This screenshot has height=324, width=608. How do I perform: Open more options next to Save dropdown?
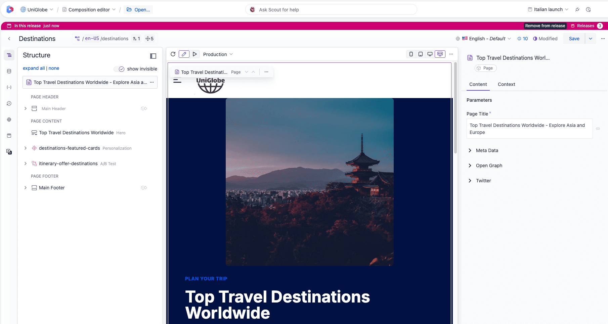coord(603,39)
